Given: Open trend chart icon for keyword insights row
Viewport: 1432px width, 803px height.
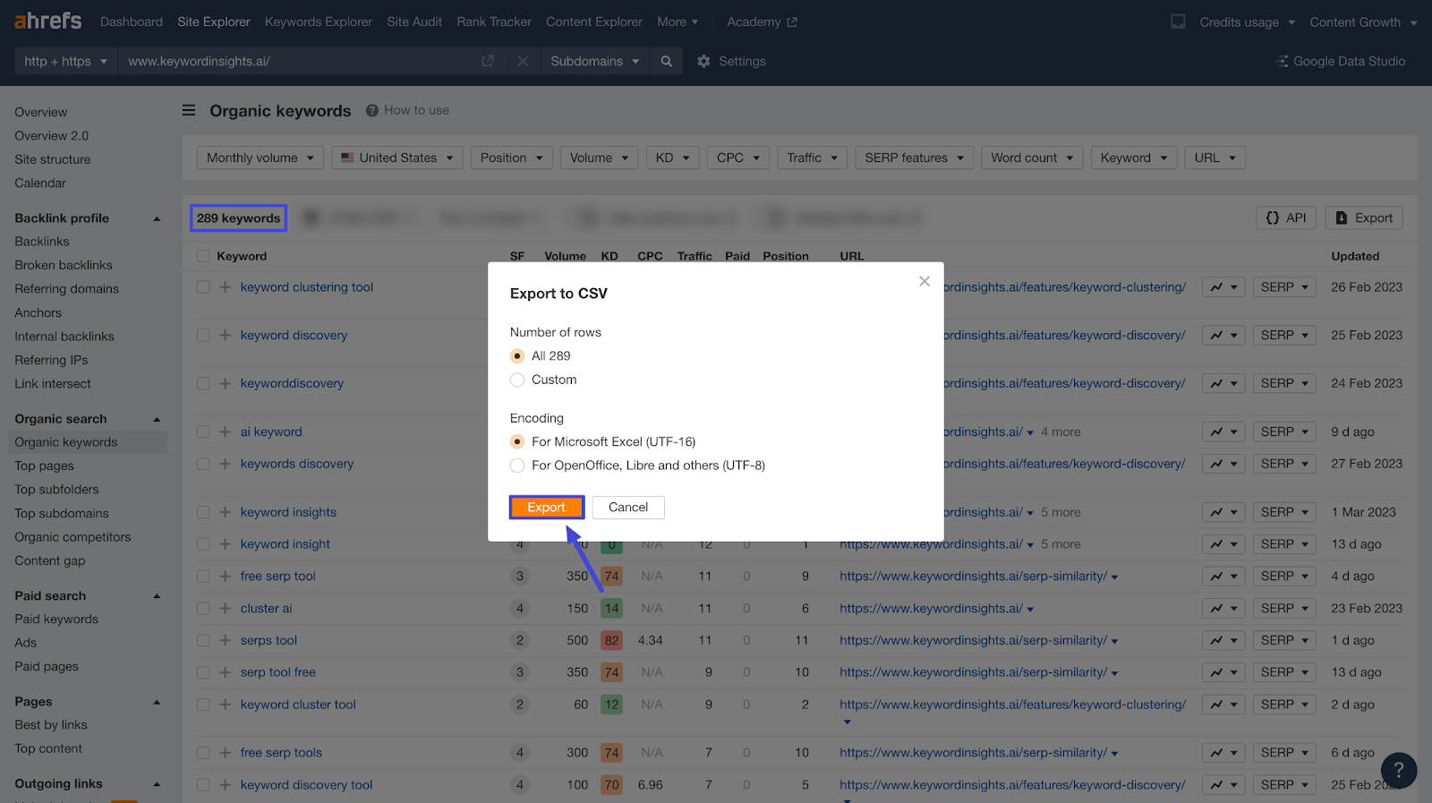Looking at the screenshot, I should (x=1223, y=512).
